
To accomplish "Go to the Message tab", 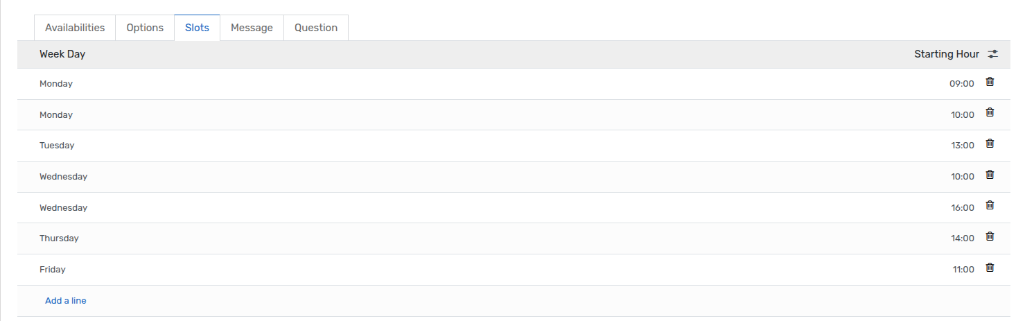I will pos(252,28).
